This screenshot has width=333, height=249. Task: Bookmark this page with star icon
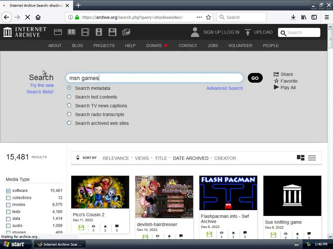click(x=208, y=17)
